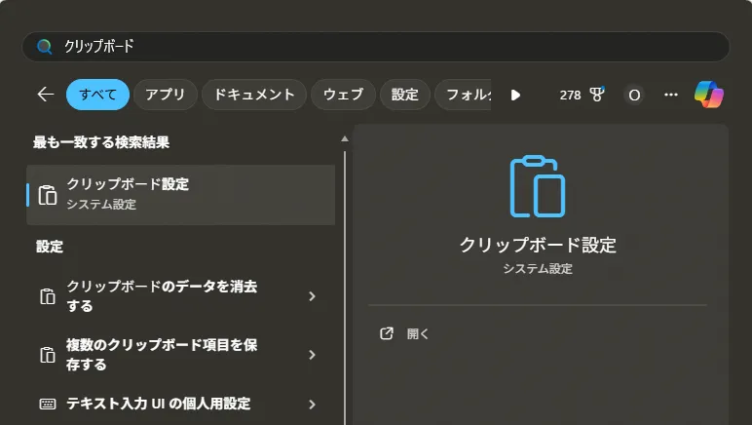Click the clipboard icon beside クリップボード設定 result
This screenshot has width=752, height=425.
(x=48, y=195)
